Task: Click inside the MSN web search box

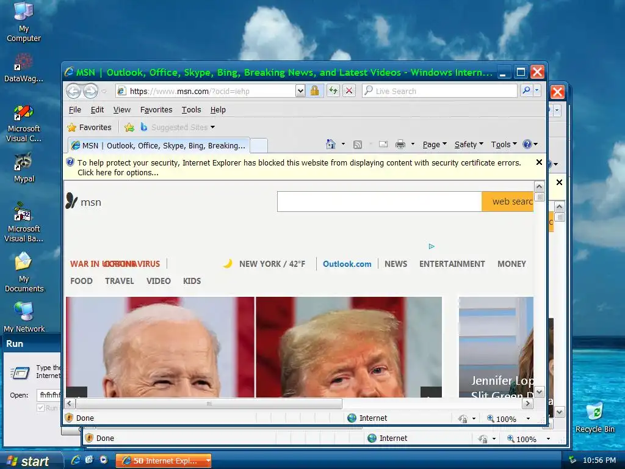Action: (380, 202)
